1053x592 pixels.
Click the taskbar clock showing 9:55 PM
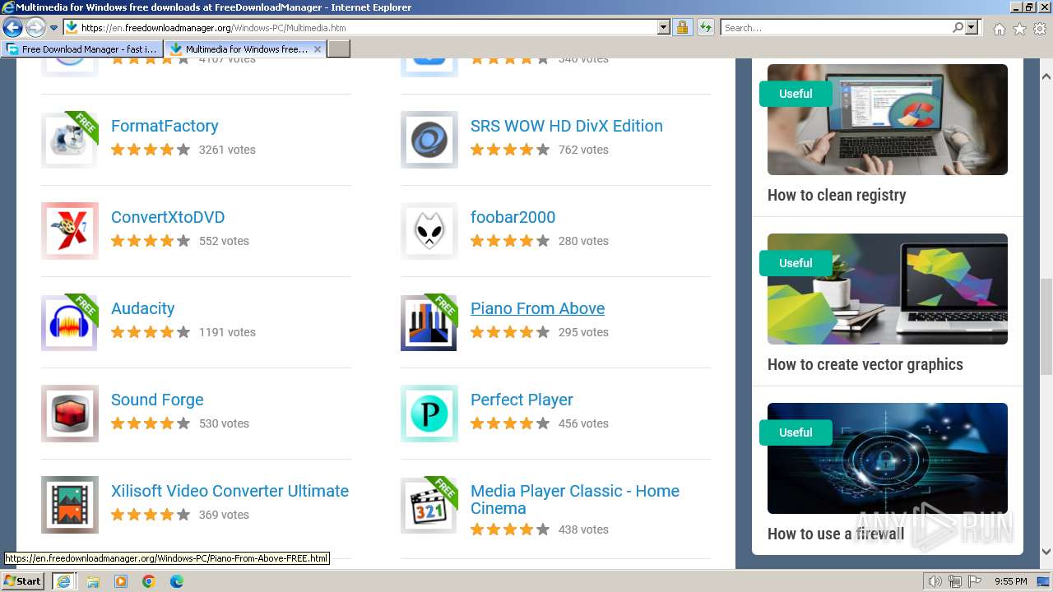tap(1010, 581)
